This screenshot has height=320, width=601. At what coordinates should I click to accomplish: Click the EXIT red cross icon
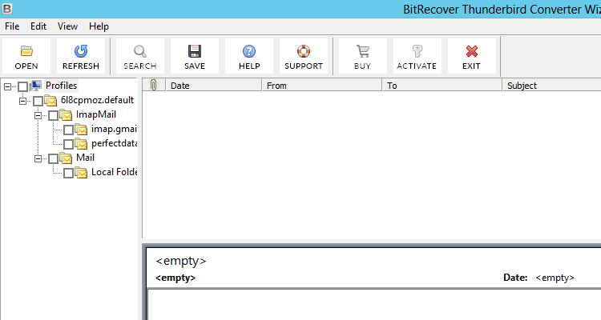click(471, 51)
